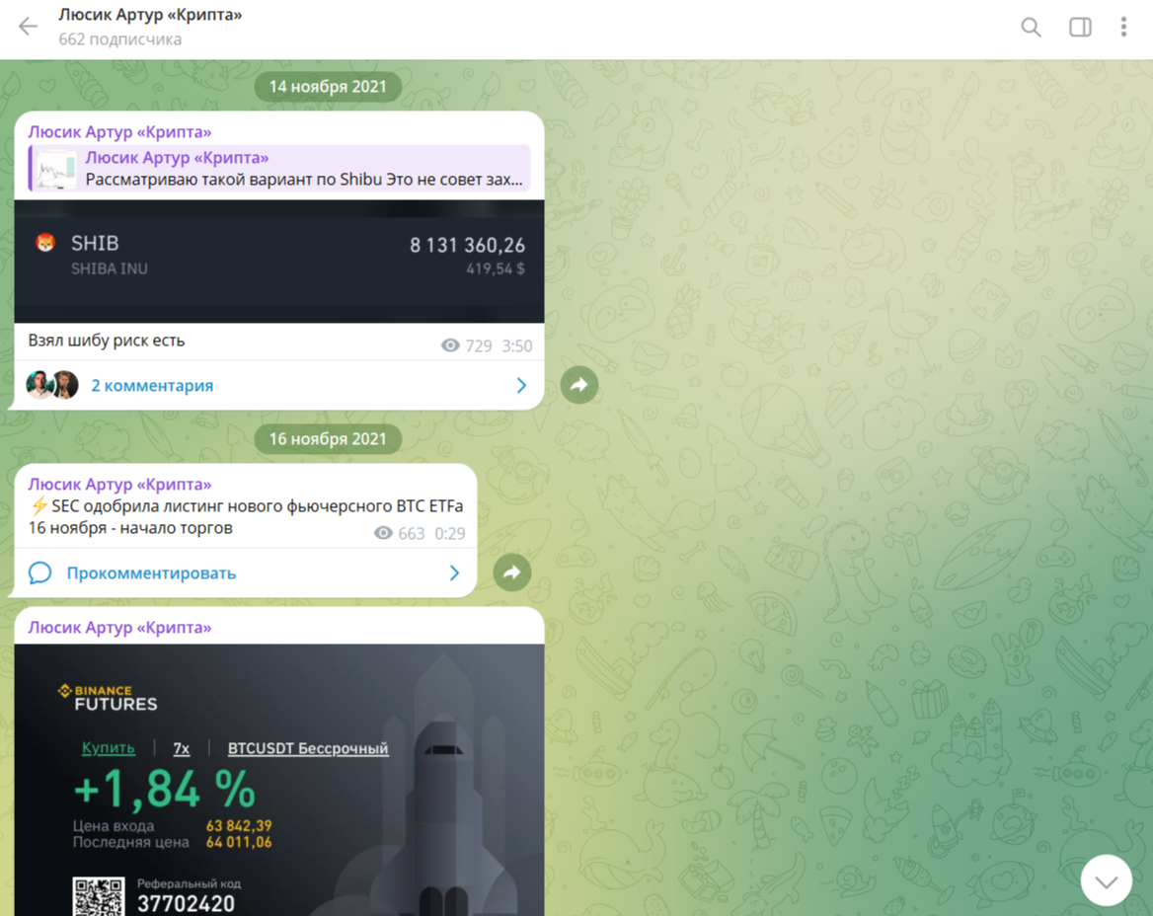This screenshot has width=1153, height=916.
Task: Click the 14 ноября 2021 date badge
Action: click(x=328, y=87)
